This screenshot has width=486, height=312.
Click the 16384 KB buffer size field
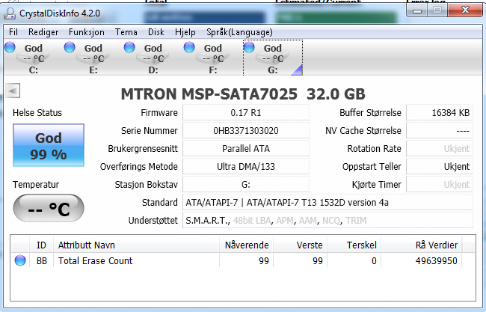[440, 112]
